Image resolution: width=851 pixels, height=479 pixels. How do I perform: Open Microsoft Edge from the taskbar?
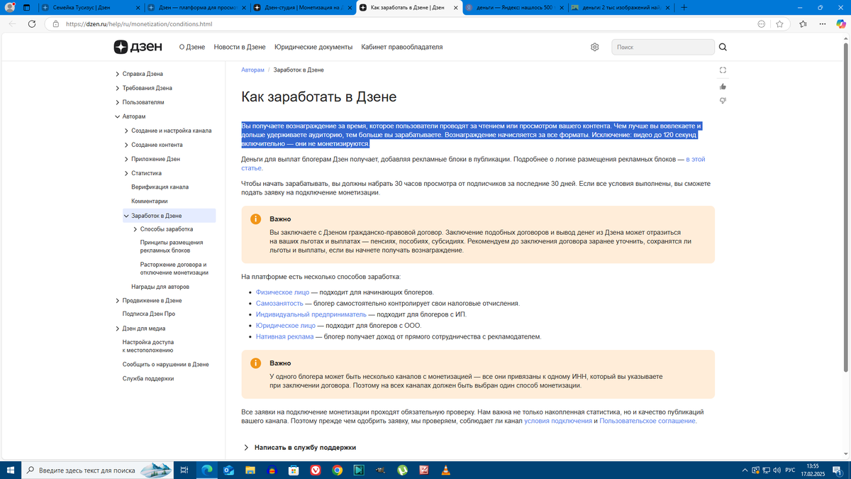coord(207,470)
